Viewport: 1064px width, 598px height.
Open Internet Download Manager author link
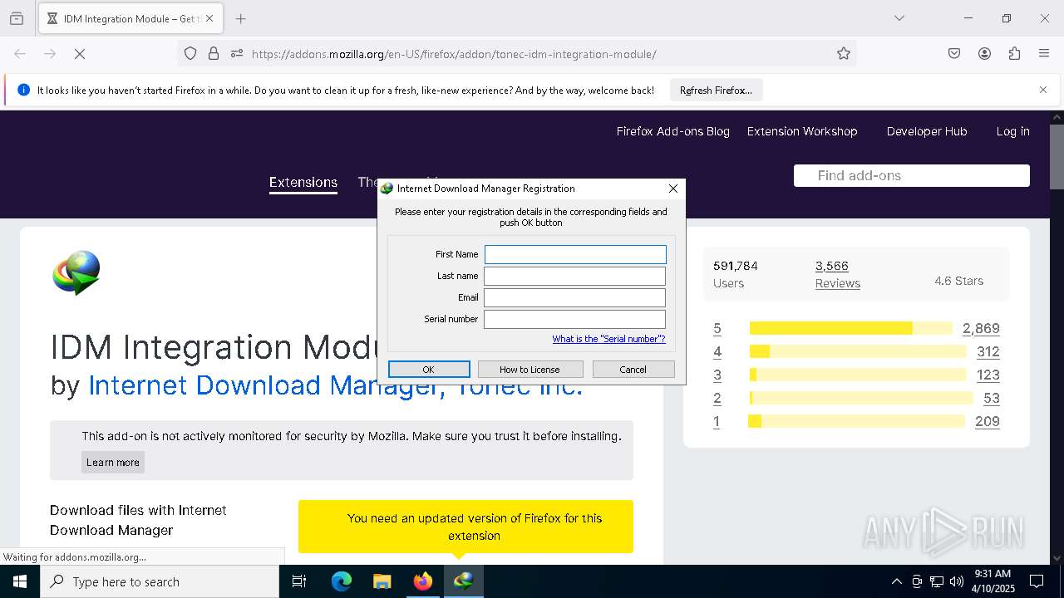pos(335,385)
